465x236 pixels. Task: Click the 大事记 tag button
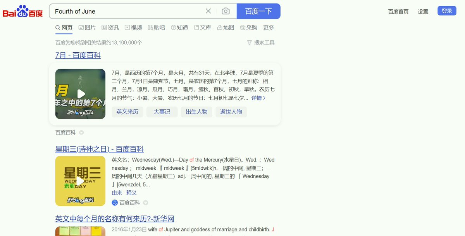[x=162, y=112]
